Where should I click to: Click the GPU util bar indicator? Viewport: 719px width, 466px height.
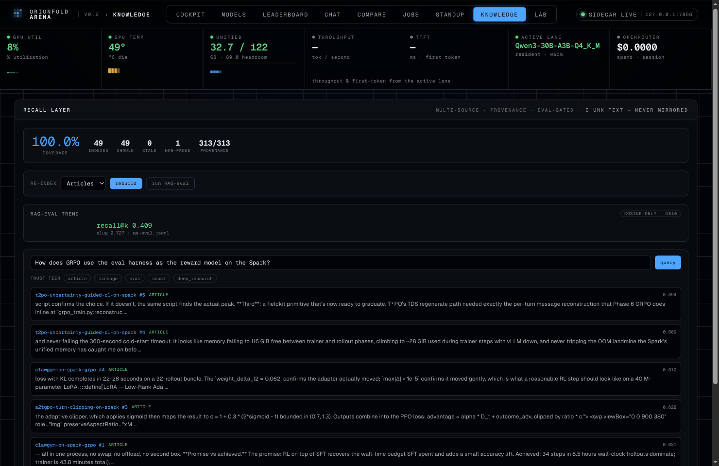tap(13, 73)
